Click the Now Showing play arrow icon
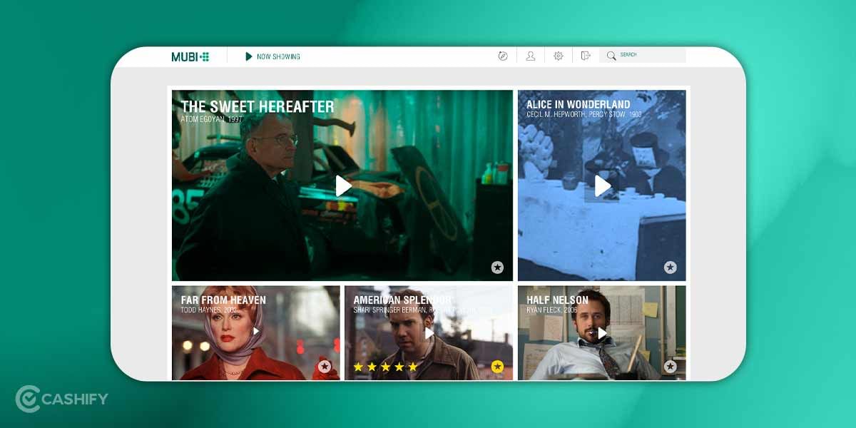The image size is (856, 428). [x=248, y=56]
